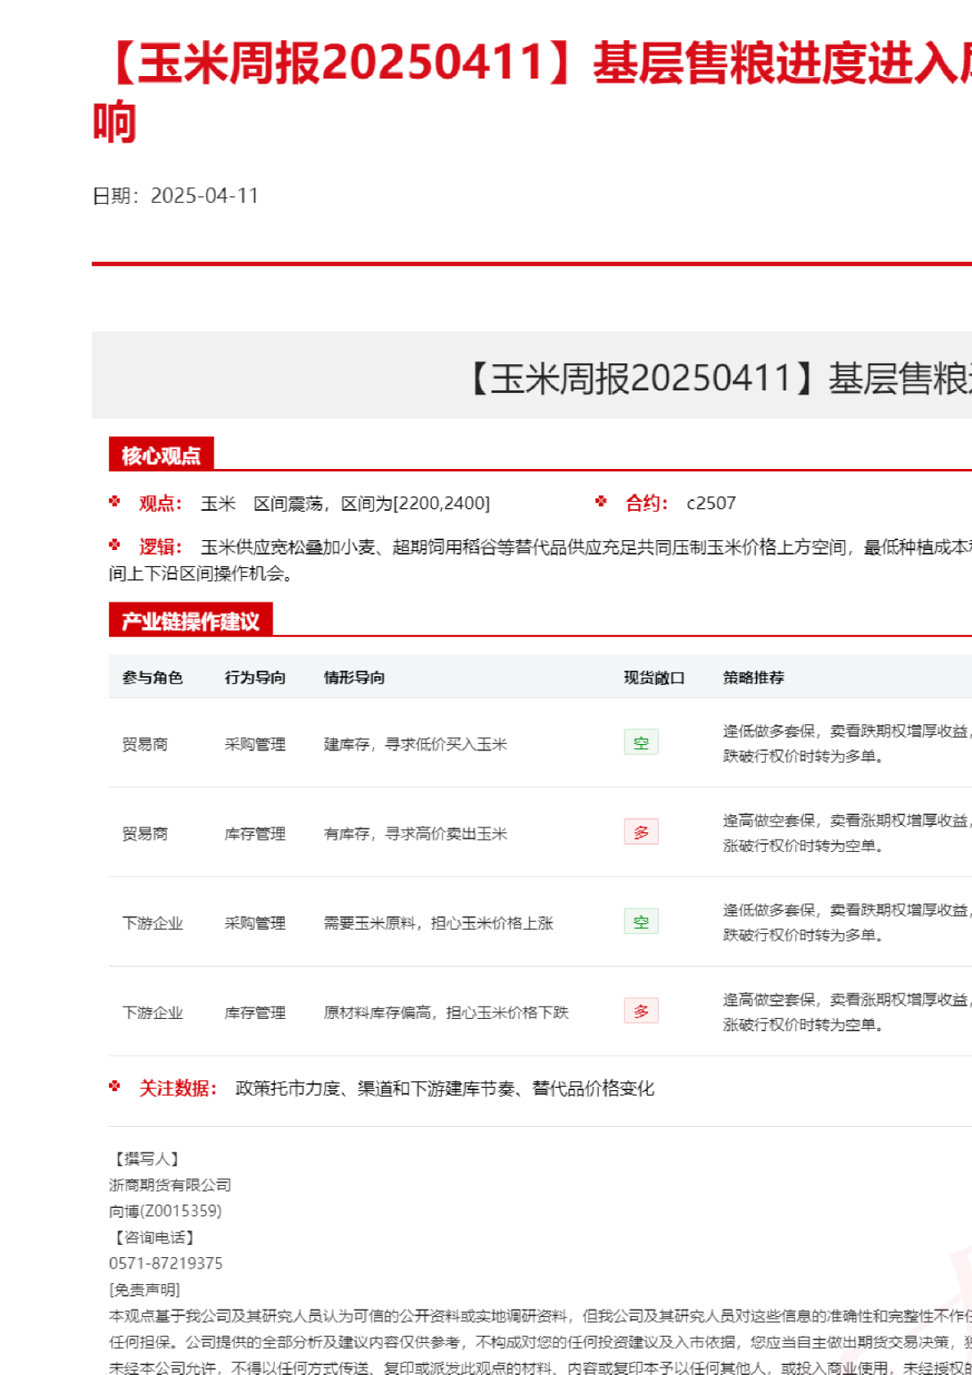Click the 现货敞口 column header
The height and width of the screenshot is (1375, 972).
coord(654,678)
